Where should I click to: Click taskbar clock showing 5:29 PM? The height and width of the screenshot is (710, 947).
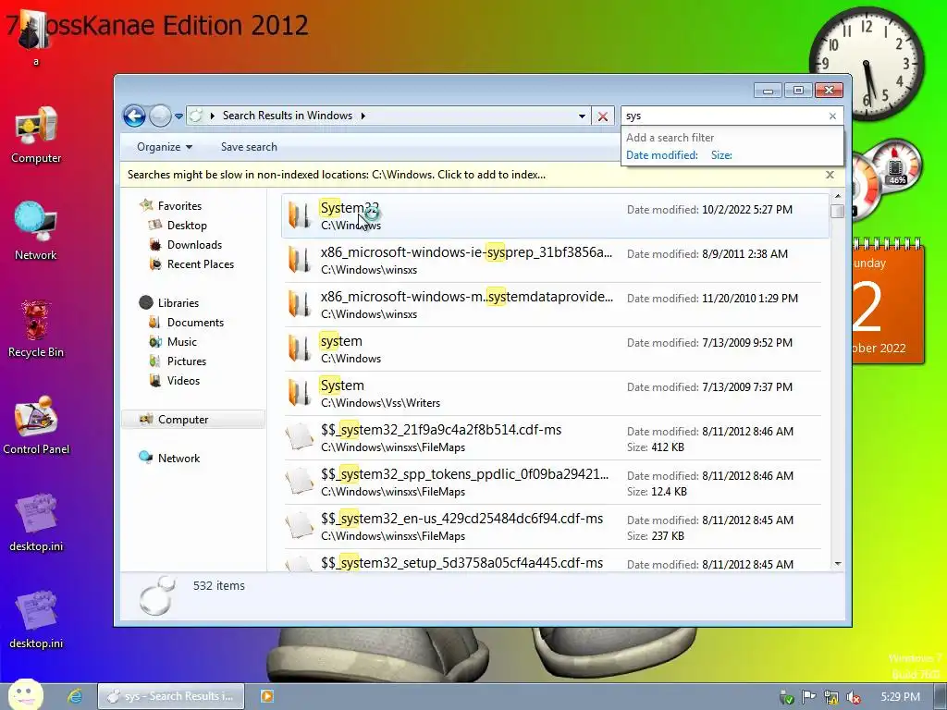point(900,697)
